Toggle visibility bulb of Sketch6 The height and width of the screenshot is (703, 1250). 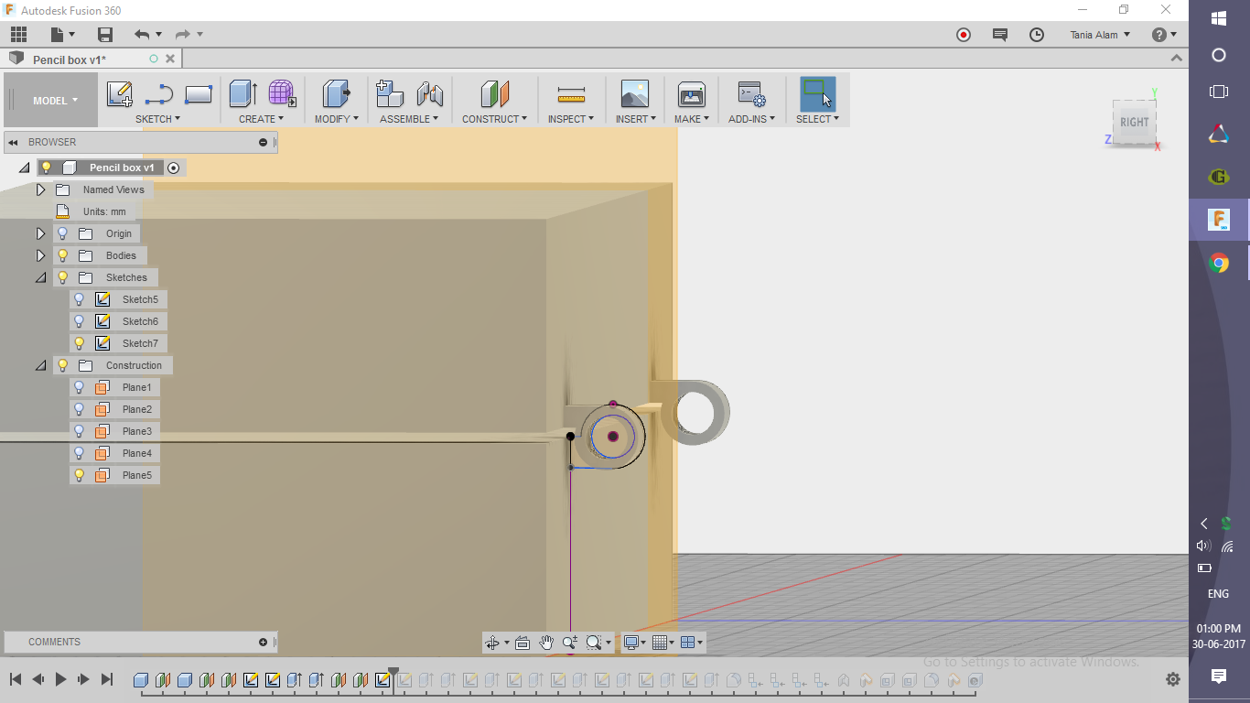pos(80,321)
